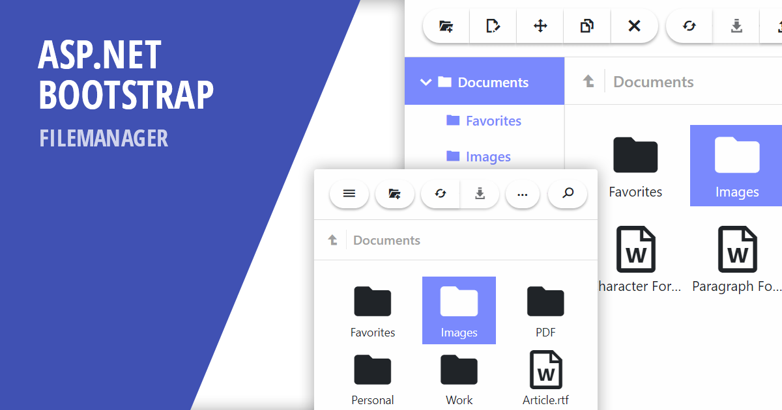Click the Download icon in the mobile toolbar
Viewport: 782px width, 410px height.
coord(480,193)
